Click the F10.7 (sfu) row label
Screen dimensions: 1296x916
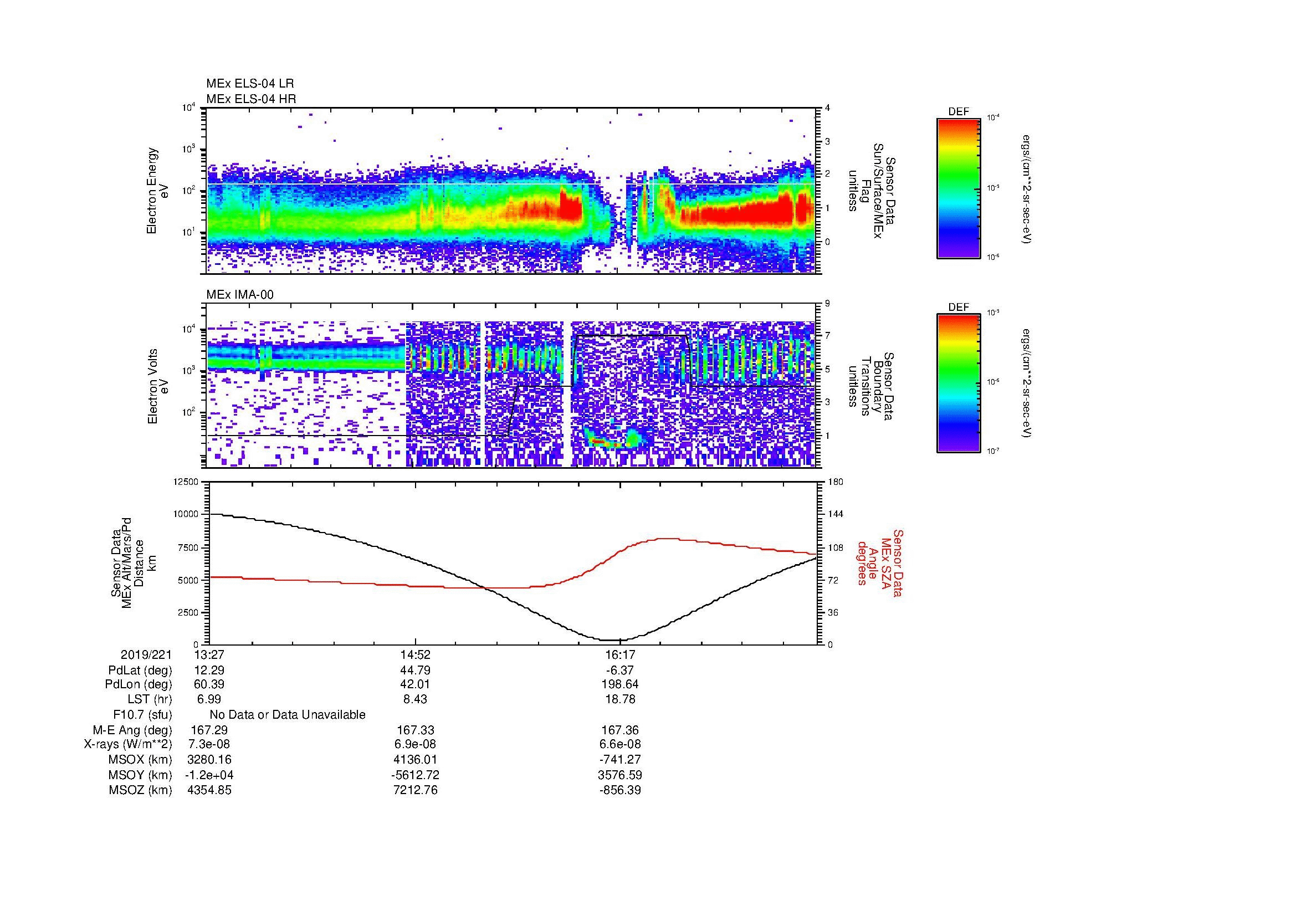(x=142, y=715)
